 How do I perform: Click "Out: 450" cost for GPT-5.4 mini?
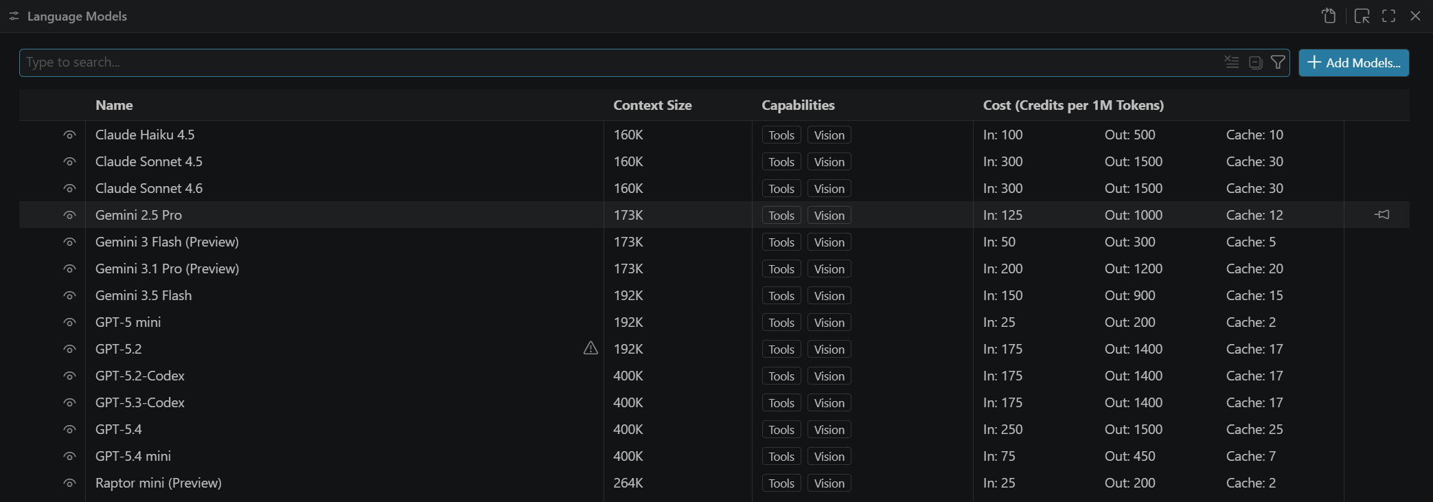click(1130, 456)
